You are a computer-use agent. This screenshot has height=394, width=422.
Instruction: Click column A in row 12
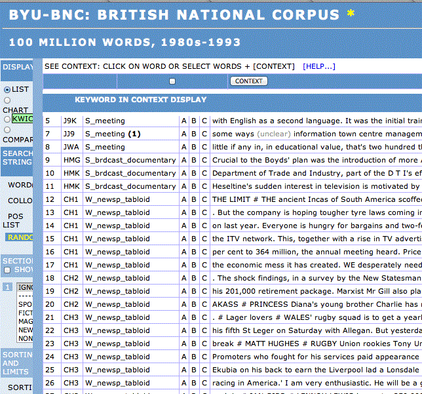point(184,199)
